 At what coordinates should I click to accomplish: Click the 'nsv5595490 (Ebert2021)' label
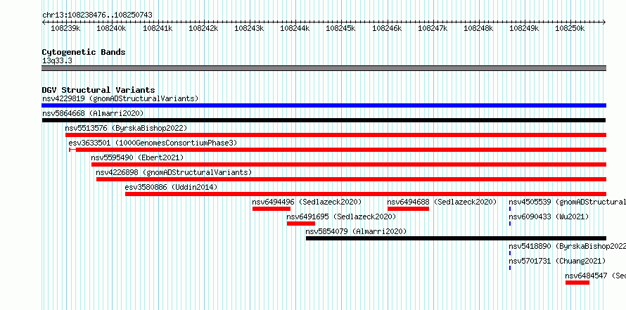pos(137,157)
